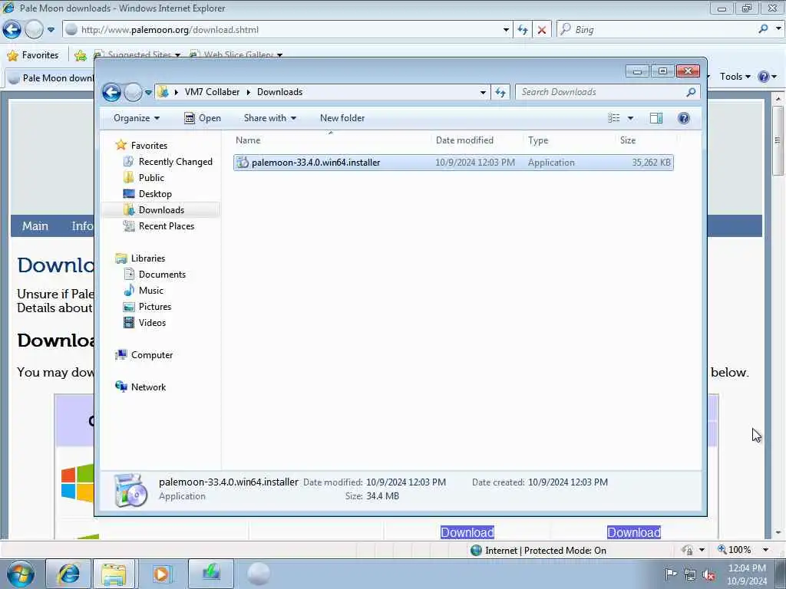
Task: Select Libraries in navigation pane
Action: [148, 258]
